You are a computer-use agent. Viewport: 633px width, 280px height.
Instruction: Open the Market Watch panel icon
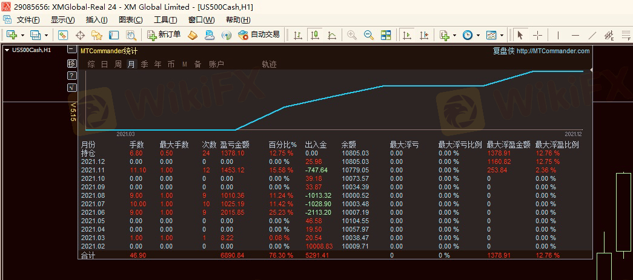click(63, 35)
